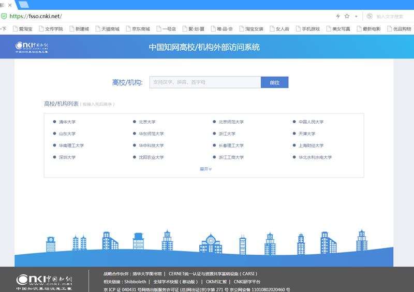The image size is (414, 292).
Task: Open the 京东商城 bookmark
Action: [140, 29]
